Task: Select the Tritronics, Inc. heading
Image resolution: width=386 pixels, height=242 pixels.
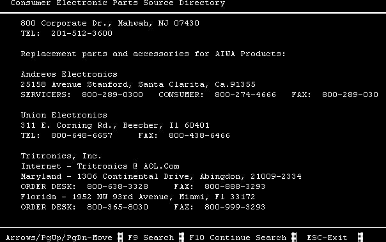Action: (x=61, y=156)
